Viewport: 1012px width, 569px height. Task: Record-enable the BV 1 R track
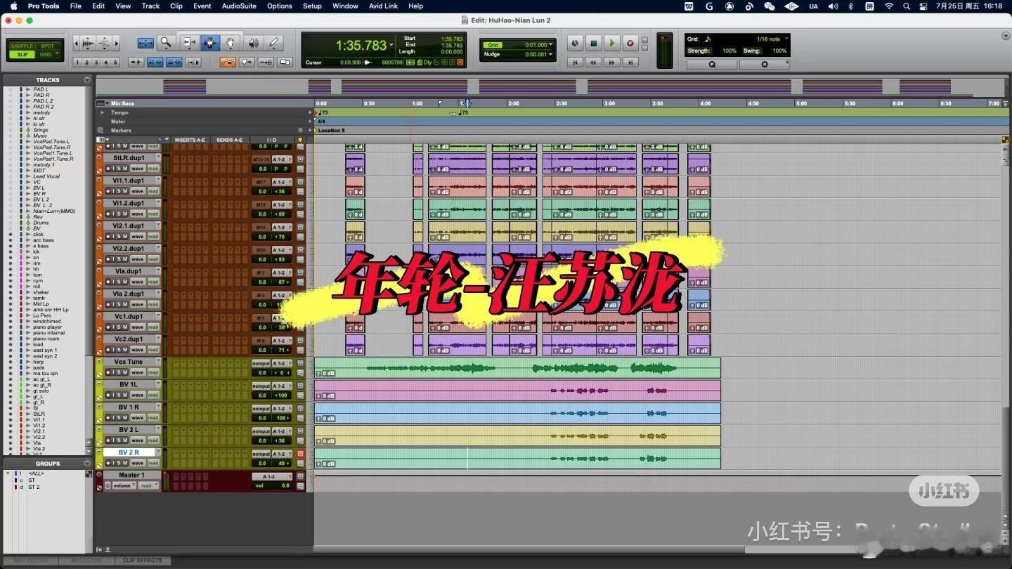108,418
